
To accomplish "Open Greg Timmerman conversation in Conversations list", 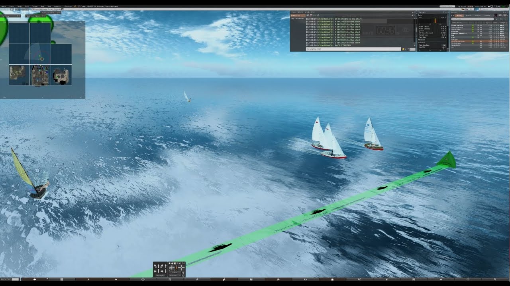I will point(298,18).
